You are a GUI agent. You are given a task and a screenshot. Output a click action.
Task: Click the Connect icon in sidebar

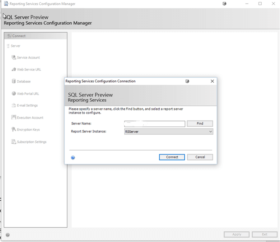9,36
